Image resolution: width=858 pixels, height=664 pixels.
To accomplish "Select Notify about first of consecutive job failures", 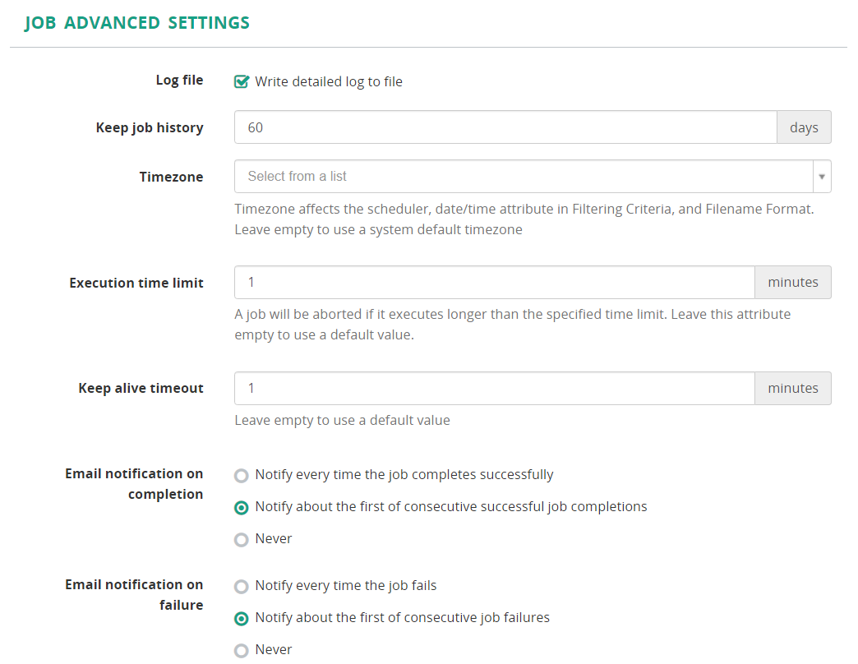I will point(242,619).
